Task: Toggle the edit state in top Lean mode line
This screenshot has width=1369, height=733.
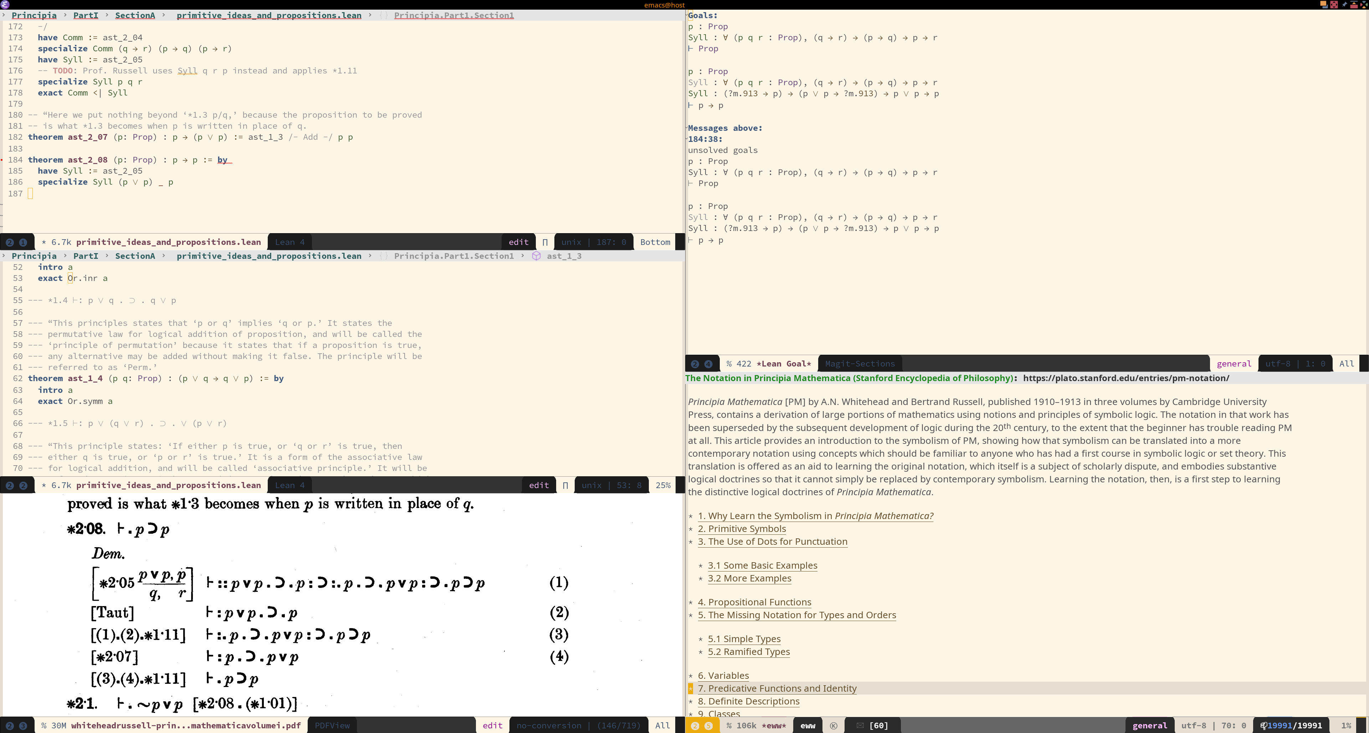Action: pyautogui.click(x=518, y=242)
